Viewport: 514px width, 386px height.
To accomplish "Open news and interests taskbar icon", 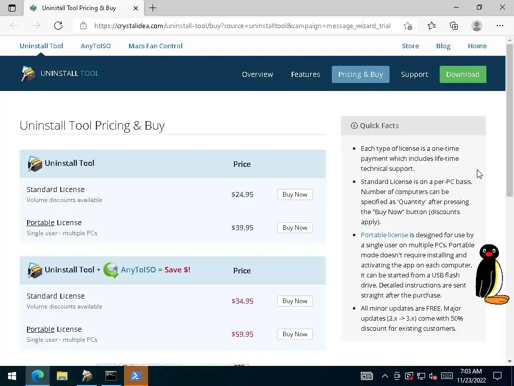I will (x=367, y=376).
